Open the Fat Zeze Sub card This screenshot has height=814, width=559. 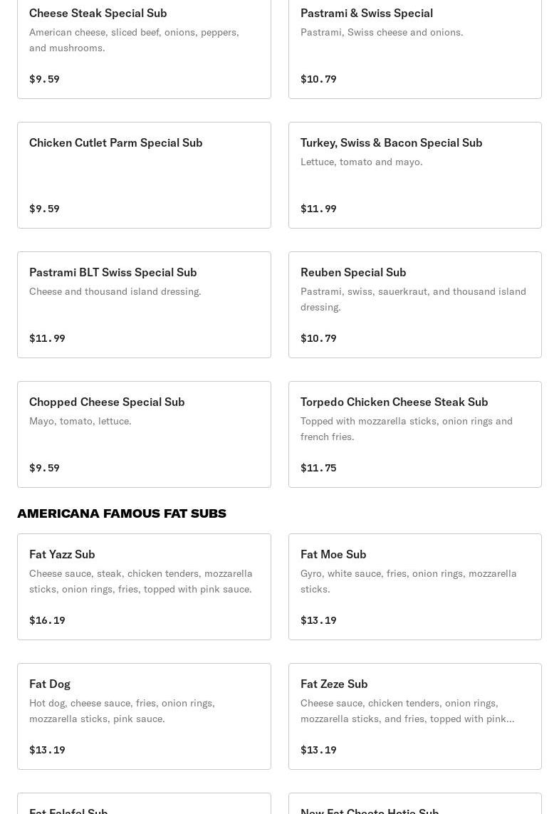[x=414, y=716]
